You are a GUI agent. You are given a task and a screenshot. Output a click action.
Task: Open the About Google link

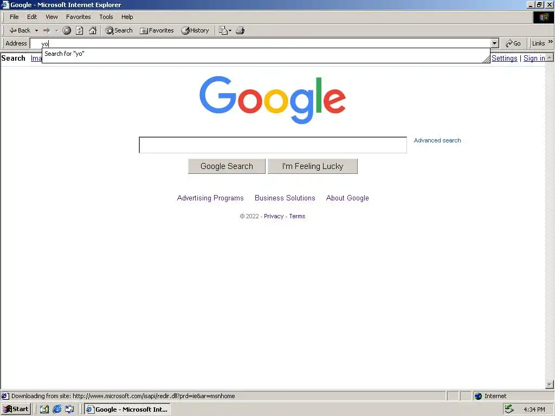point(347,198)
